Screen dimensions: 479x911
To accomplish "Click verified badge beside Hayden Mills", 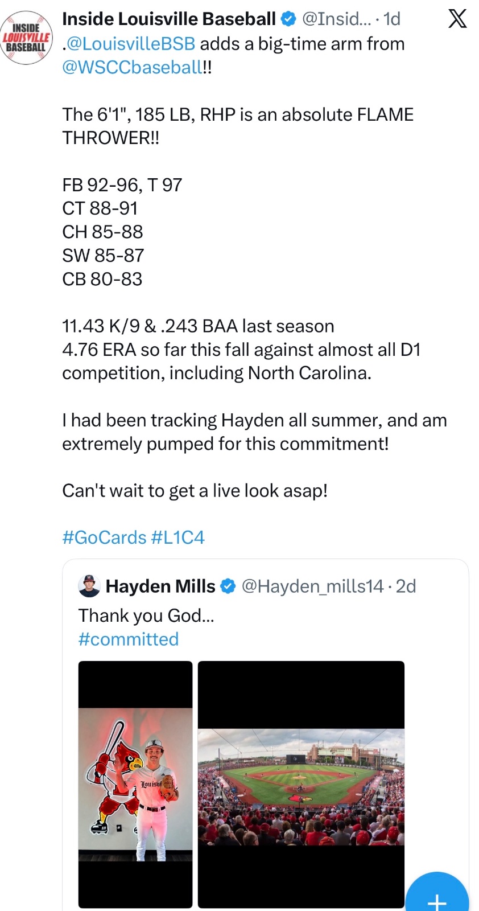I will pos(228,586).
